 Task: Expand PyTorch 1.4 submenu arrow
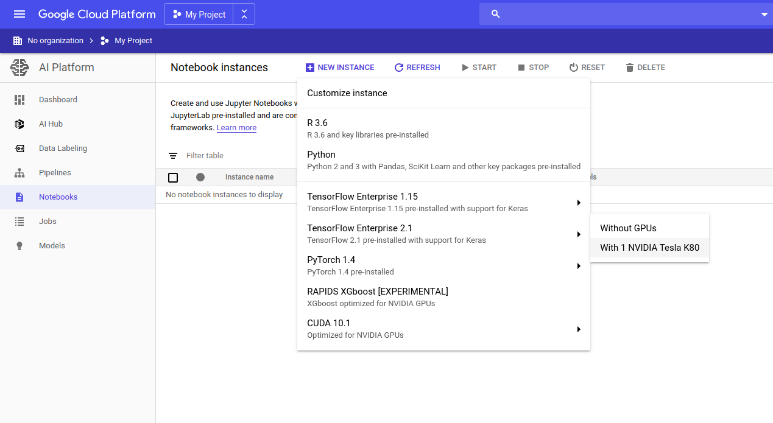point(579,266)
